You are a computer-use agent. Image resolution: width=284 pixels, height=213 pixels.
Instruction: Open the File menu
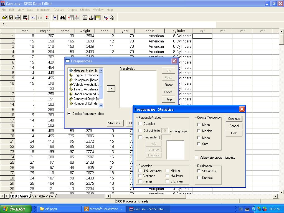(x=4, y=10)
